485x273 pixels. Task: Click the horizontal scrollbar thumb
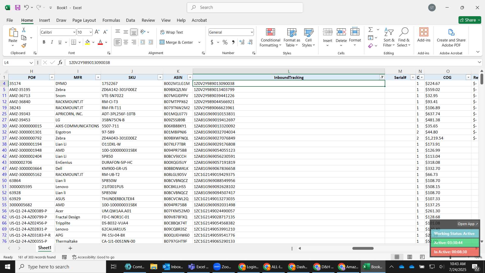[x=363, y=248]
